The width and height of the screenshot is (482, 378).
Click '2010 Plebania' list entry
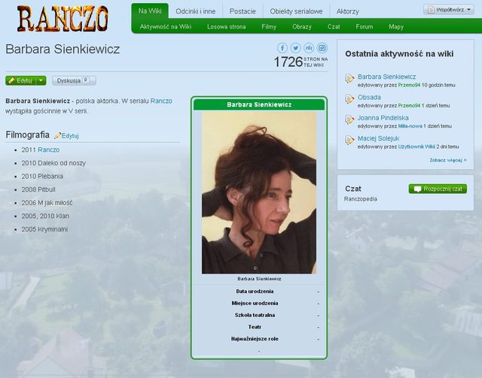point(42,176)
